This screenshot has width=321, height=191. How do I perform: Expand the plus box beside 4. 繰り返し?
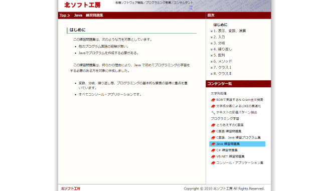(x=212, y=49)
